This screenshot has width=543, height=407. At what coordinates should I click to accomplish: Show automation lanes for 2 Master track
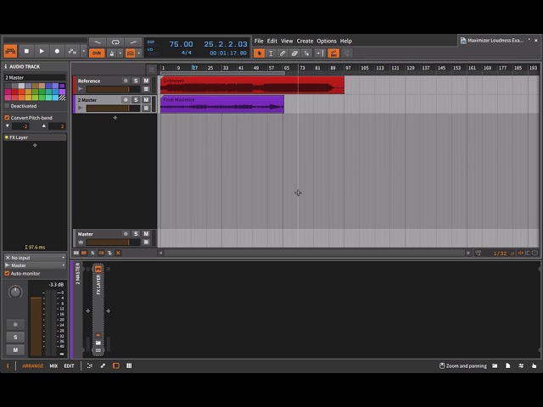click(146, 109)
